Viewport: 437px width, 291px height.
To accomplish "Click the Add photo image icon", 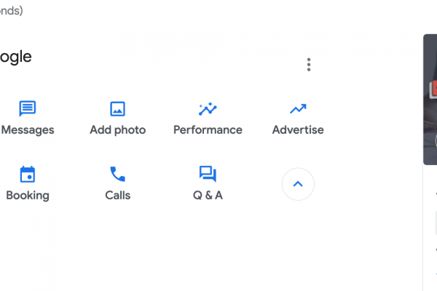I will [117, 109].
